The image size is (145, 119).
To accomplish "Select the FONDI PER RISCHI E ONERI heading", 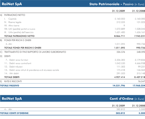I will click(x=18, y=40).
